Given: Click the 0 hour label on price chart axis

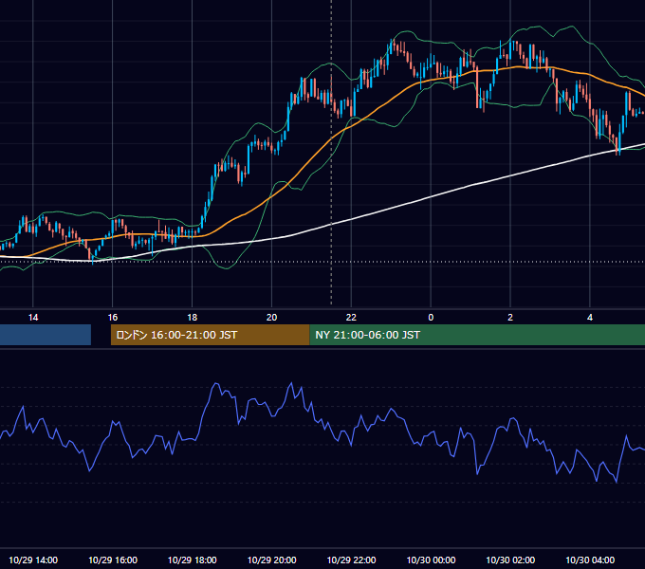Looking at the screenshot, I should coord(431,318).
